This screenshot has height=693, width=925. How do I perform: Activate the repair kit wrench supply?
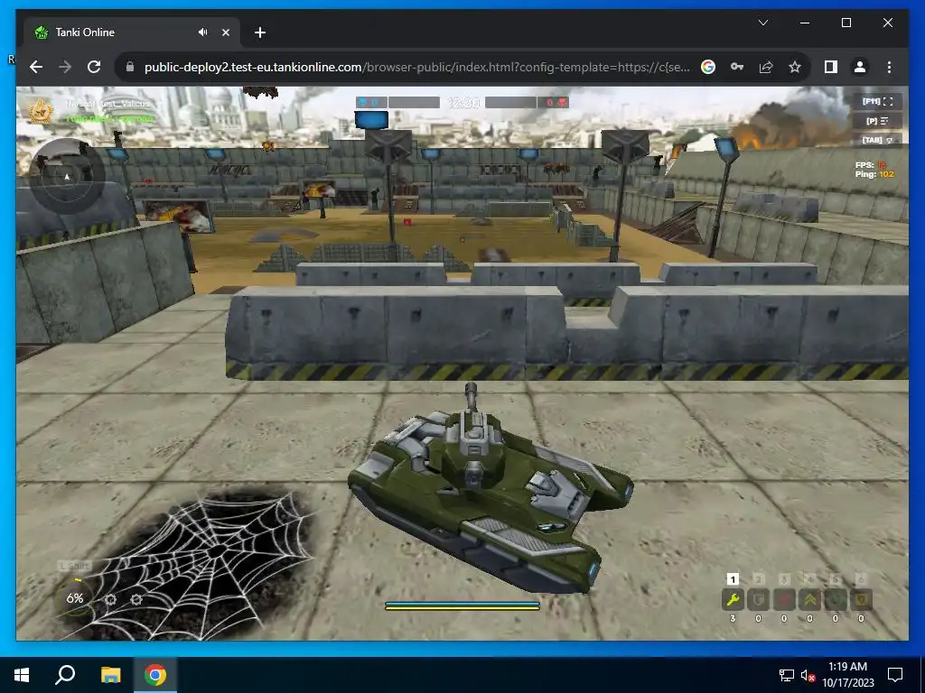[733, 600]
